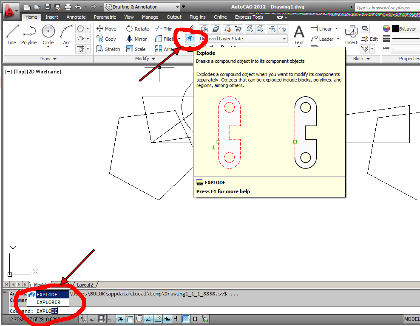Open the Polygon tool dropdown arrow
Viewport: 420px width, 326px height.
tap(88, 28)
